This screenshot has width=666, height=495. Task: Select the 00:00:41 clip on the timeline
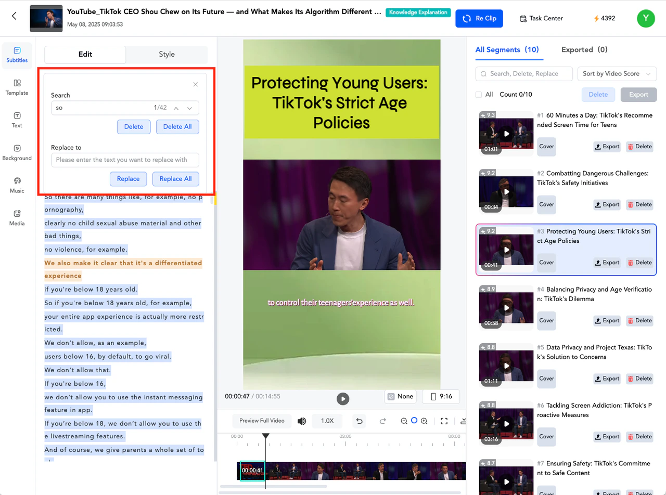[252, 471]
